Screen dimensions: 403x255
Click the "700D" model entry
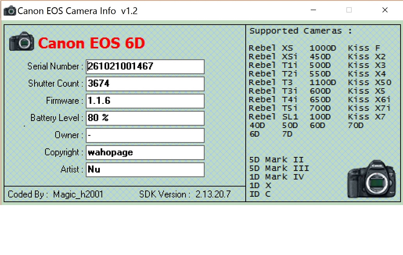pos(320,108)
